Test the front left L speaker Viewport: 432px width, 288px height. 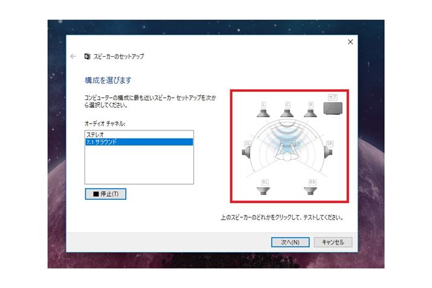click(263, 110)
